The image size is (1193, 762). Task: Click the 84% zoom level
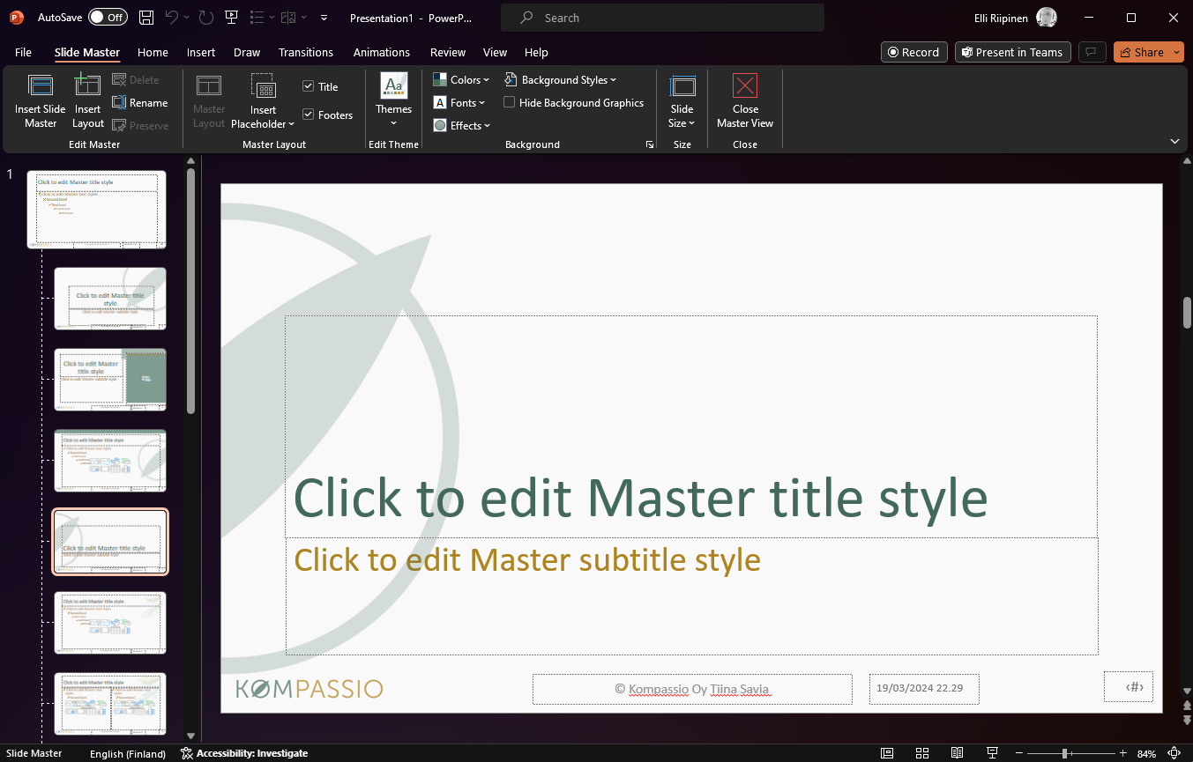pos(1146,754)
